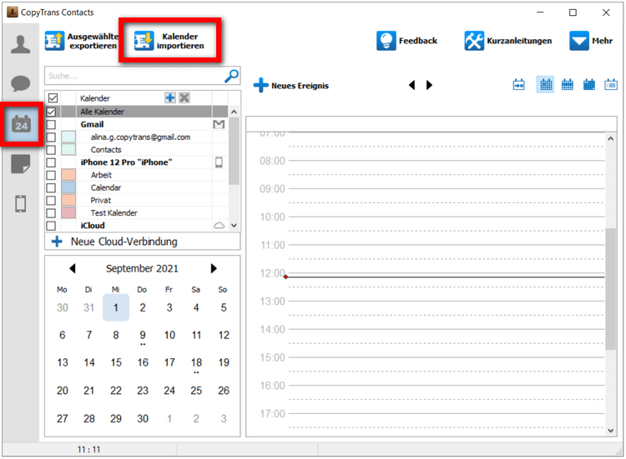Jump to today view icon

click(x=518, y=84)
